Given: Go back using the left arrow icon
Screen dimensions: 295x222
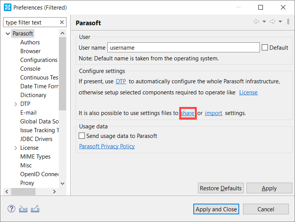Looking at the screenshot, I should click(256, 21).
